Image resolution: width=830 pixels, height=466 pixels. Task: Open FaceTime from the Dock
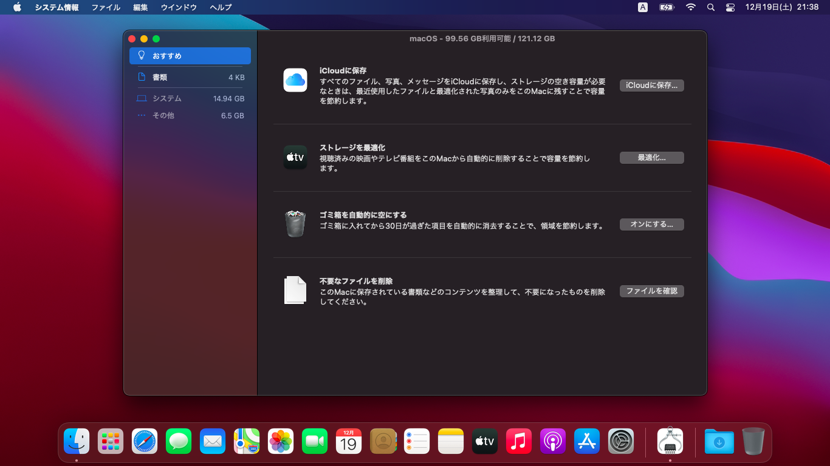coord(315,441)
